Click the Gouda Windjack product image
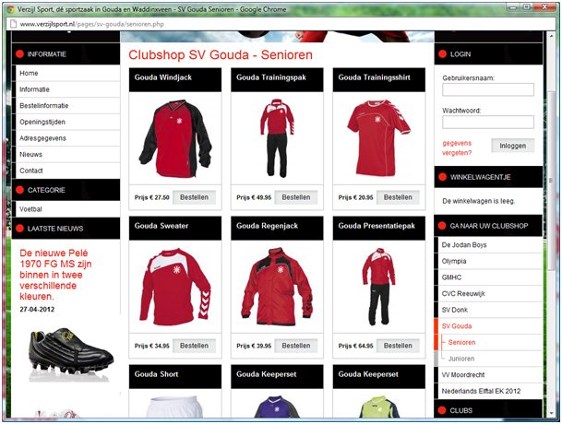The image size is (562, 424). pos(175,139)
